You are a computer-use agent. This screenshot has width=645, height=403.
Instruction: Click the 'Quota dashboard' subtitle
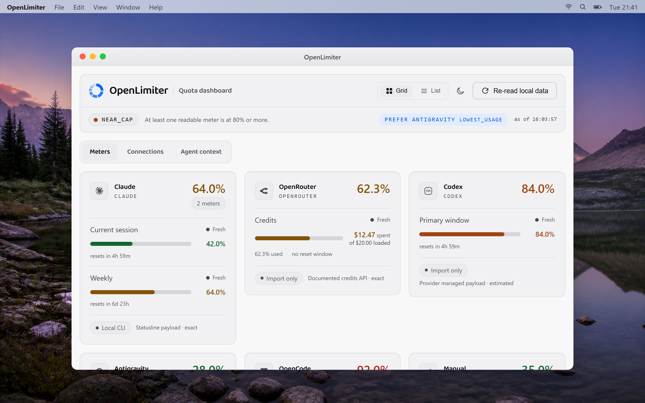[205, 91]
